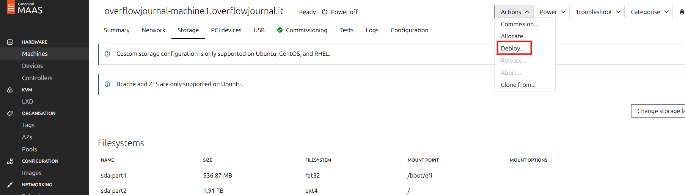This screenshot has height=195, width=685.
Task: Click the power off status icon
Action: 325,12
